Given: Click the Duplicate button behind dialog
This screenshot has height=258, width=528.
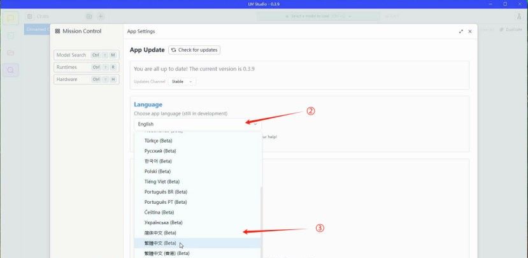Looking at the screenshot, I should (511, 30).
